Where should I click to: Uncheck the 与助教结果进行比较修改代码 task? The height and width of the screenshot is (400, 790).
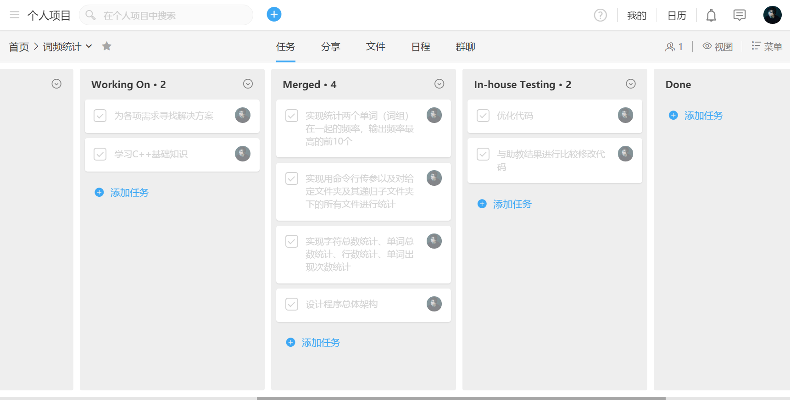483,154
